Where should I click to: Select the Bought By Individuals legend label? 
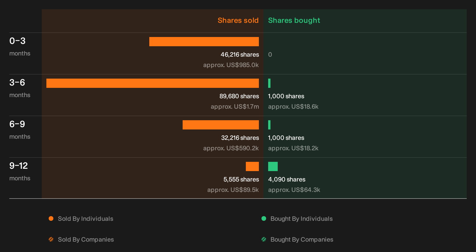tap(301, 219)
